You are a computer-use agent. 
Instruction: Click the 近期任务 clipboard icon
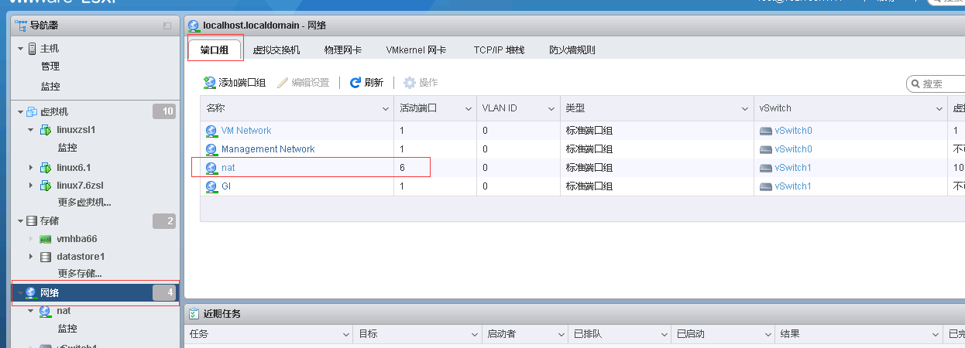pos(194,313)
